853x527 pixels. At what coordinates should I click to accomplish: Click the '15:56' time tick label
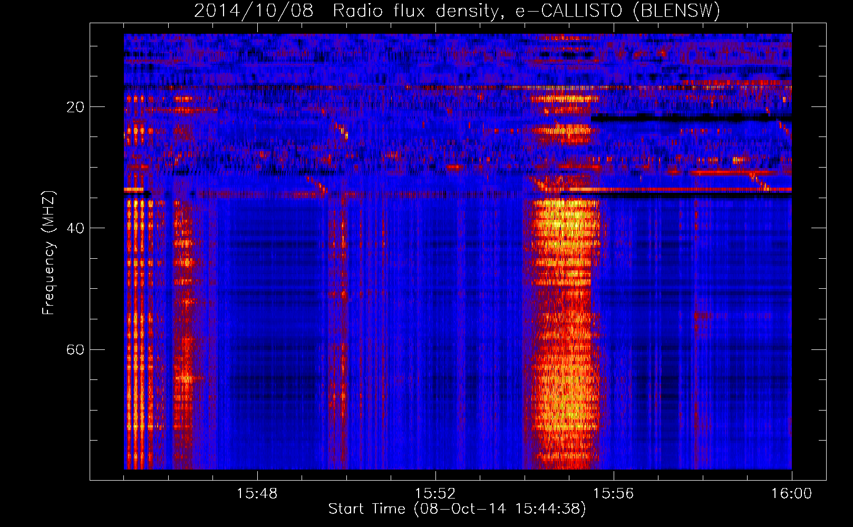pyautogui.click(x=613, y=494)
